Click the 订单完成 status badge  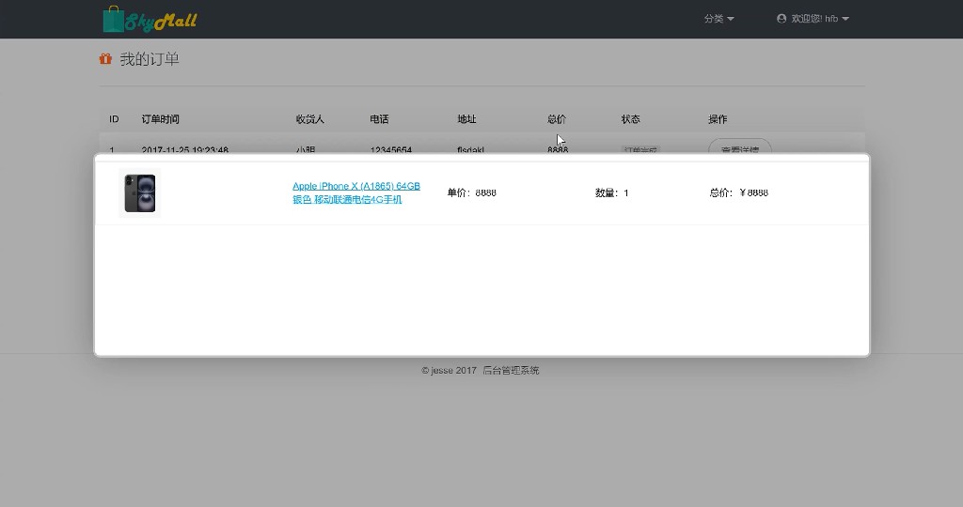(x=640, y=149)
